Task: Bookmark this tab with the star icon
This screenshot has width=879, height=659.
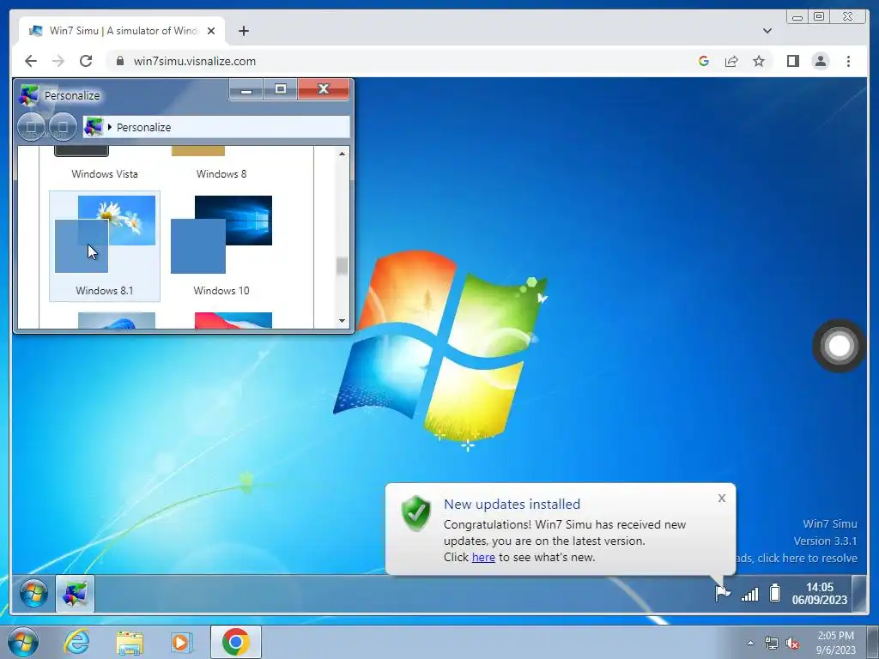Action: (759, 61)
